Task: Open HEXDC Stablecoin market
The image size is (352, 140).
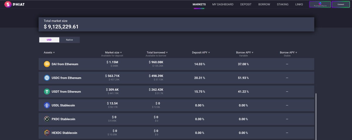Action: point(176,133)
